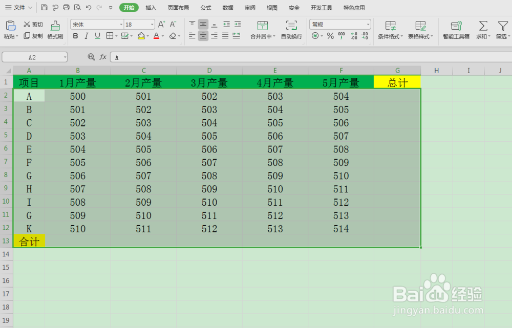
Task: Toggle underline formatting
Action: 97,36
